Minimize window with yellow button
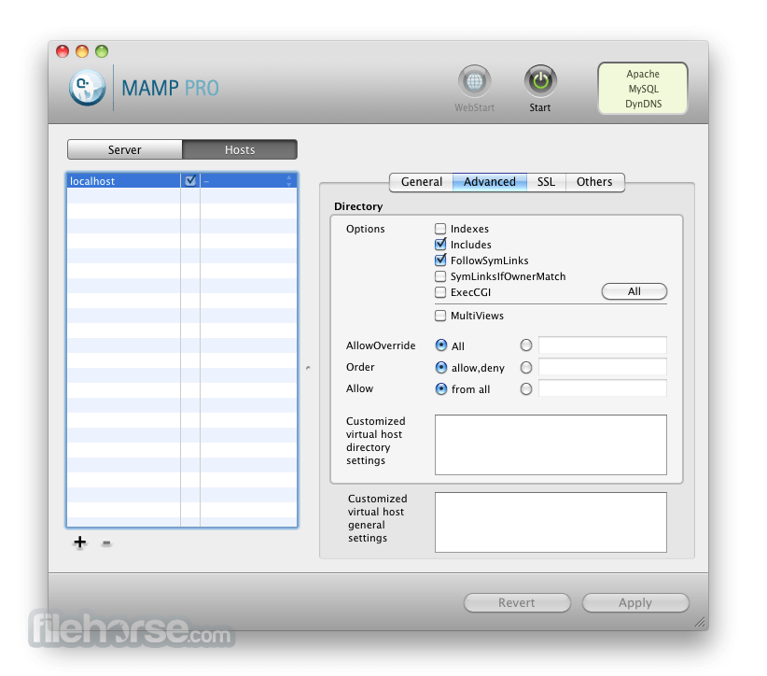 82,51
